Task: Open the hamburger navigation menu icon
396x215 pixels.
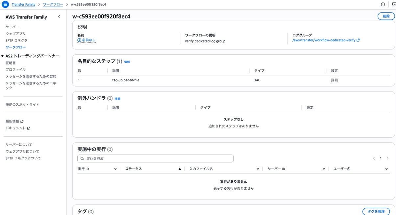Action: 5,5
